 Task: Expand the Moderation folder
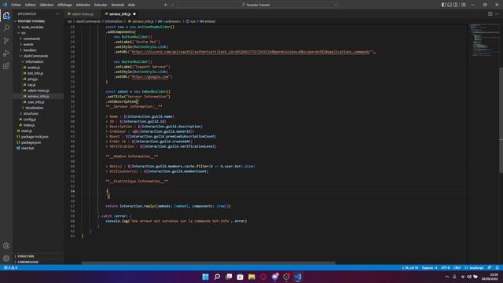(x=39, y=108)
